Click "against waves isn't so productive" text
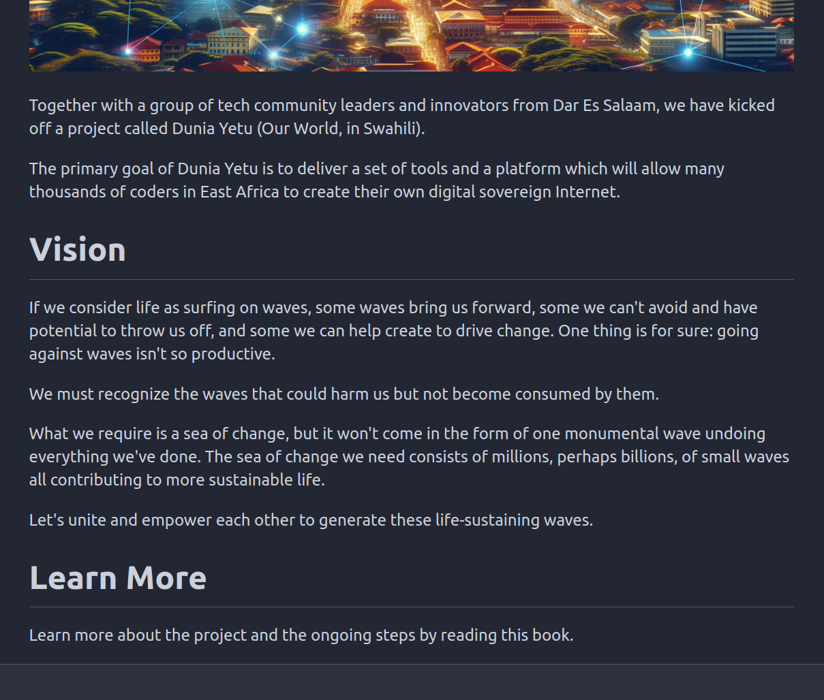Image resolution: width=824 pixels, height=700 pixels. tap(152, 354)
